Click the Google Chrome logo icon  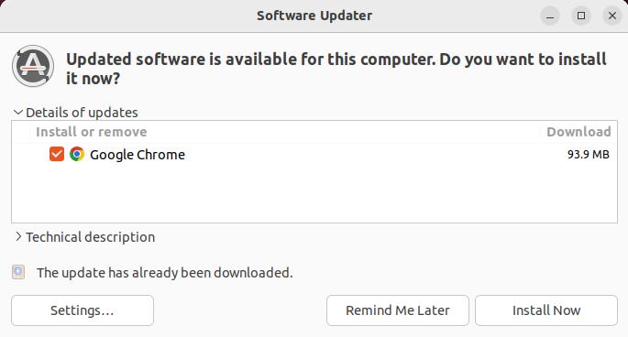click(x=77, y=154)
